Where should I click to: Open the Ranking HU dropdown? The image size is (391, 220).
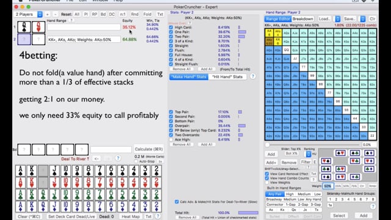tap(309, 154)
